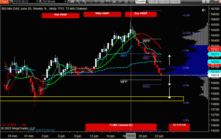This screenshot has height=139, width=221.
Task: Select the drawing tools pencil icon
Action: (x=78, y=1)
